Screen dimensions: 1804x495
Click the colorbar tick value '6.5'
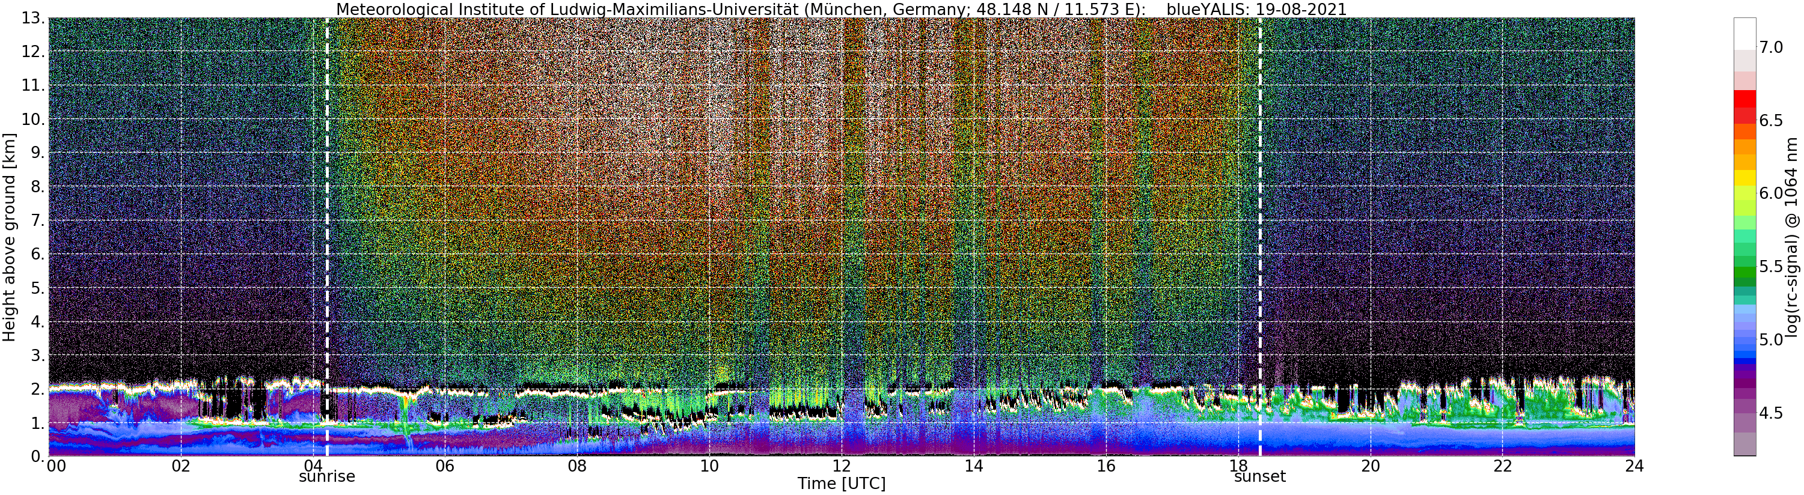point(1772,120)
